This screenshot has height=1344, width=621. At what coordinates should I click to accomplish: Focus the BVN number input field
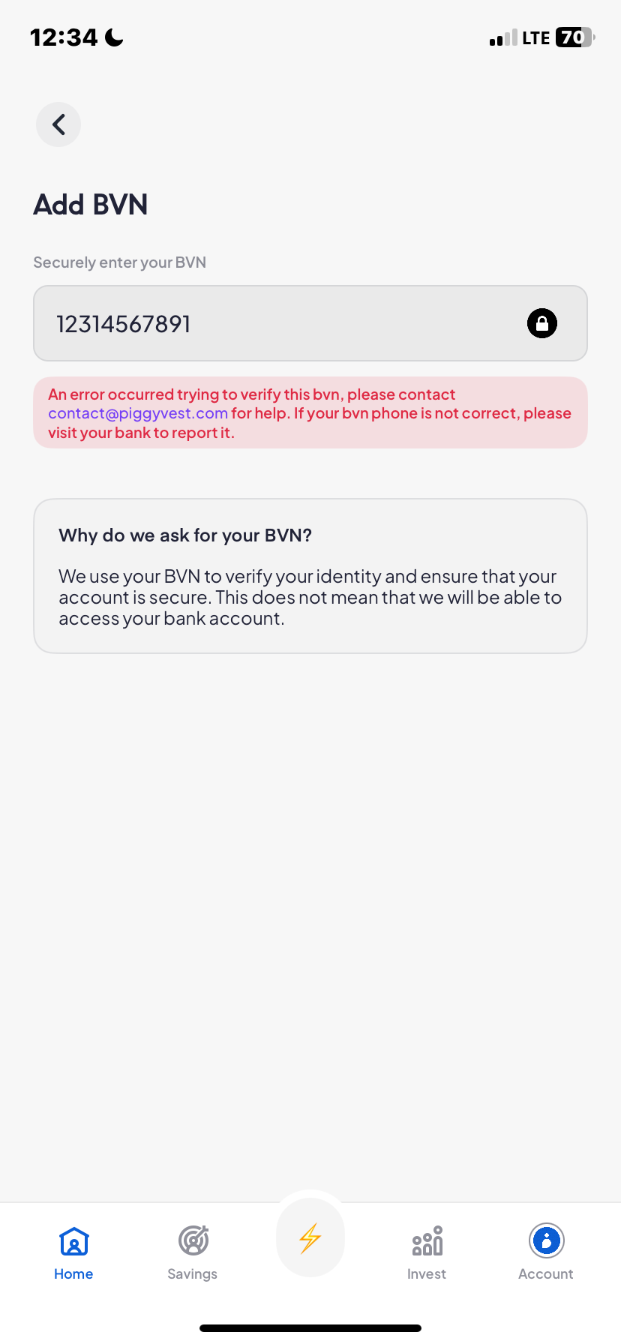[285, 324]
